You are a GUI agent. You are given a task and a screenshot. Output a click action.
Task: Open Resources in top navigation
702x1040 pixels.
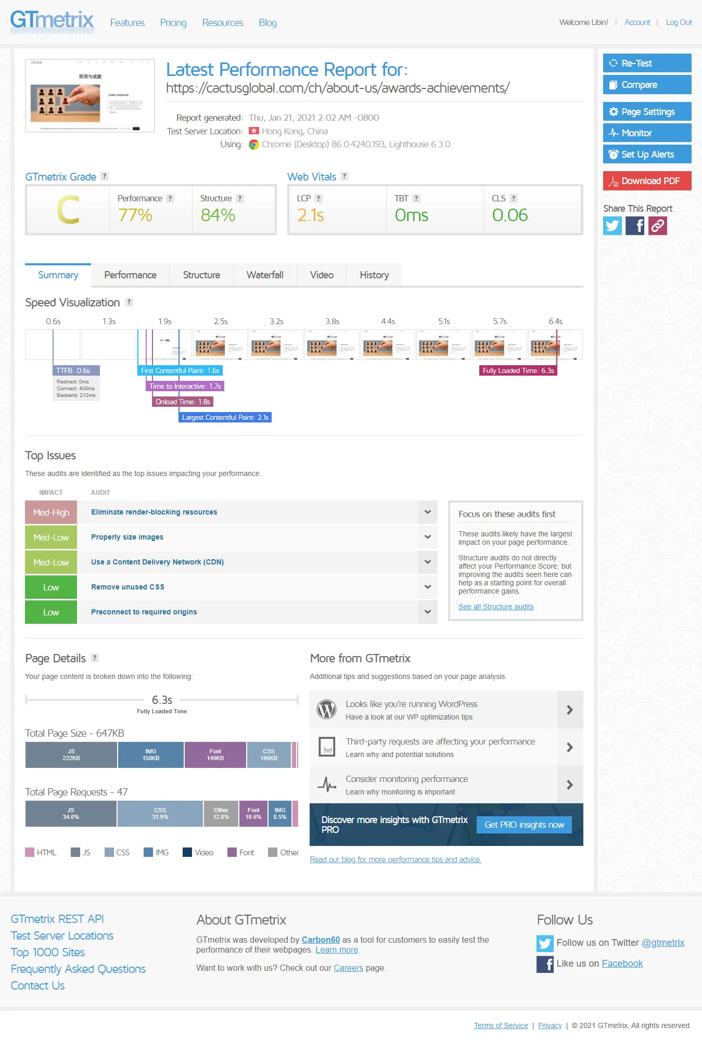pyautogui.click(x=223, y=22)
